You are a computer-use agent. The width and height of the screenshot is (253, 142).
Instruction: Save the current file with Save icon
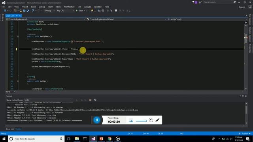tap(25, 11)
